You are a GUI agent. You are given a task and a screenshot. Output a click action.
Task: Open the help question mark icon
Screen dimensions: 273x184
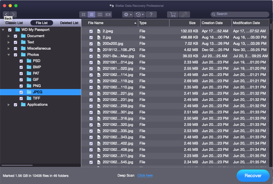coord(151,14)
